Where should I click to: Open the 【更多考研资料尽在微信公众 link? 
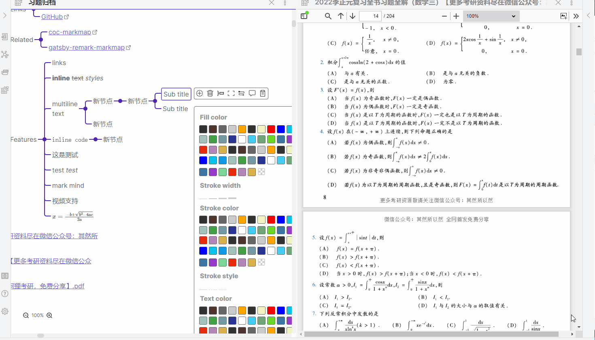click(51, 261)
